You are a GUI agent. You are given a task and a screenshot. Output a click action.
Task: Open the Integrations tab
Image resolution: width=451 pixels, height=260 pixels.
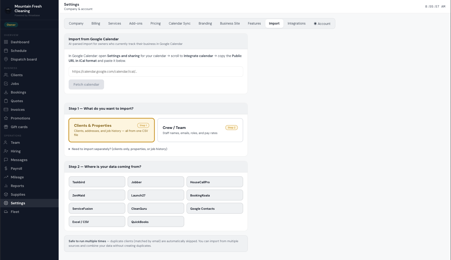click(x=296, y=24)
